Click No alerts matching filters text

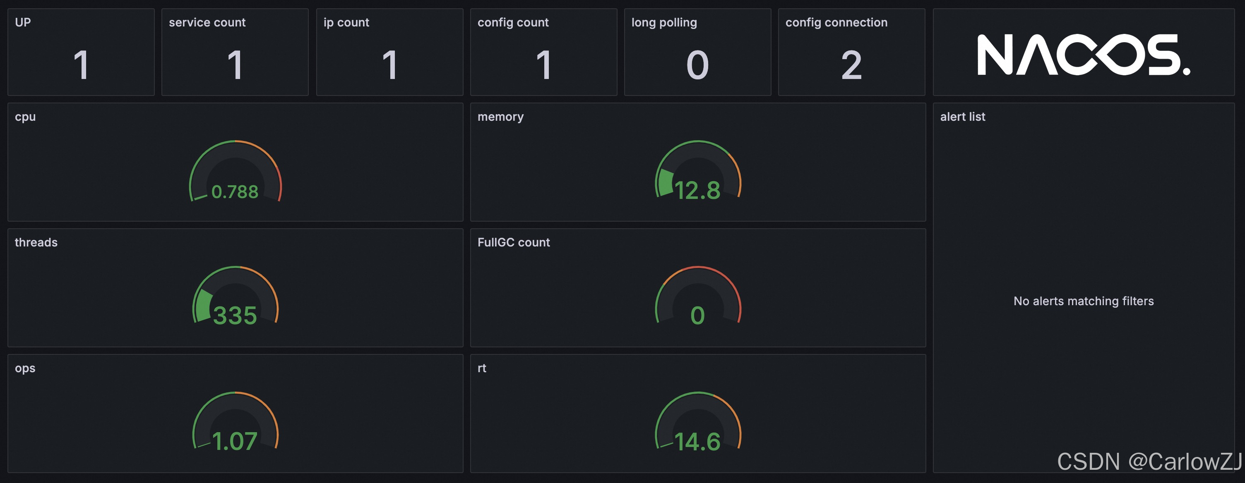tap(1083, 301)
